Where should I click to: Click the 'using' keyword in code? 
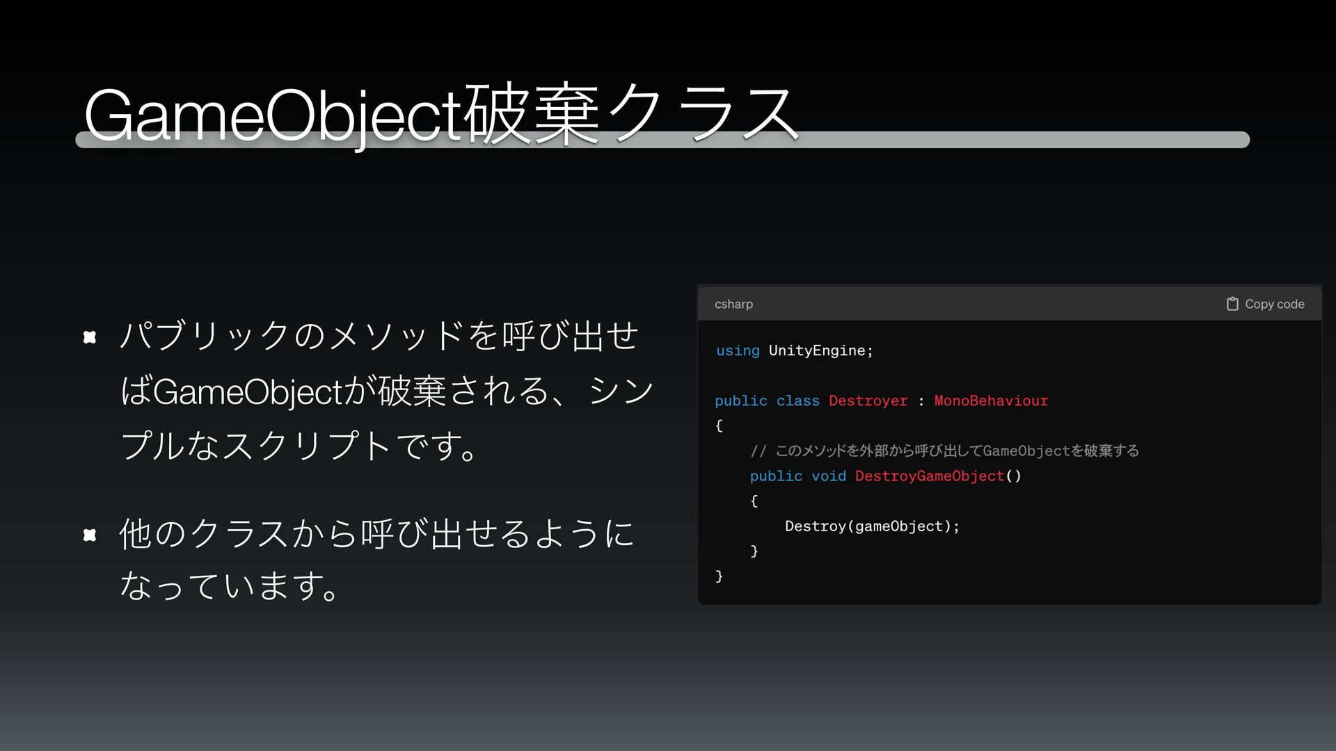pyautogui.click(x=738, y=350)
